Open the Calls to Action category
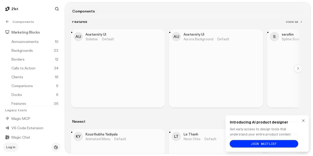 tap(23, 68)
